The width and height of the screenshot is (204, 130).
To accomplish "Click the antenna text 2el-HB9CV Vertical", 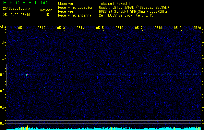I will pos(116,15).
